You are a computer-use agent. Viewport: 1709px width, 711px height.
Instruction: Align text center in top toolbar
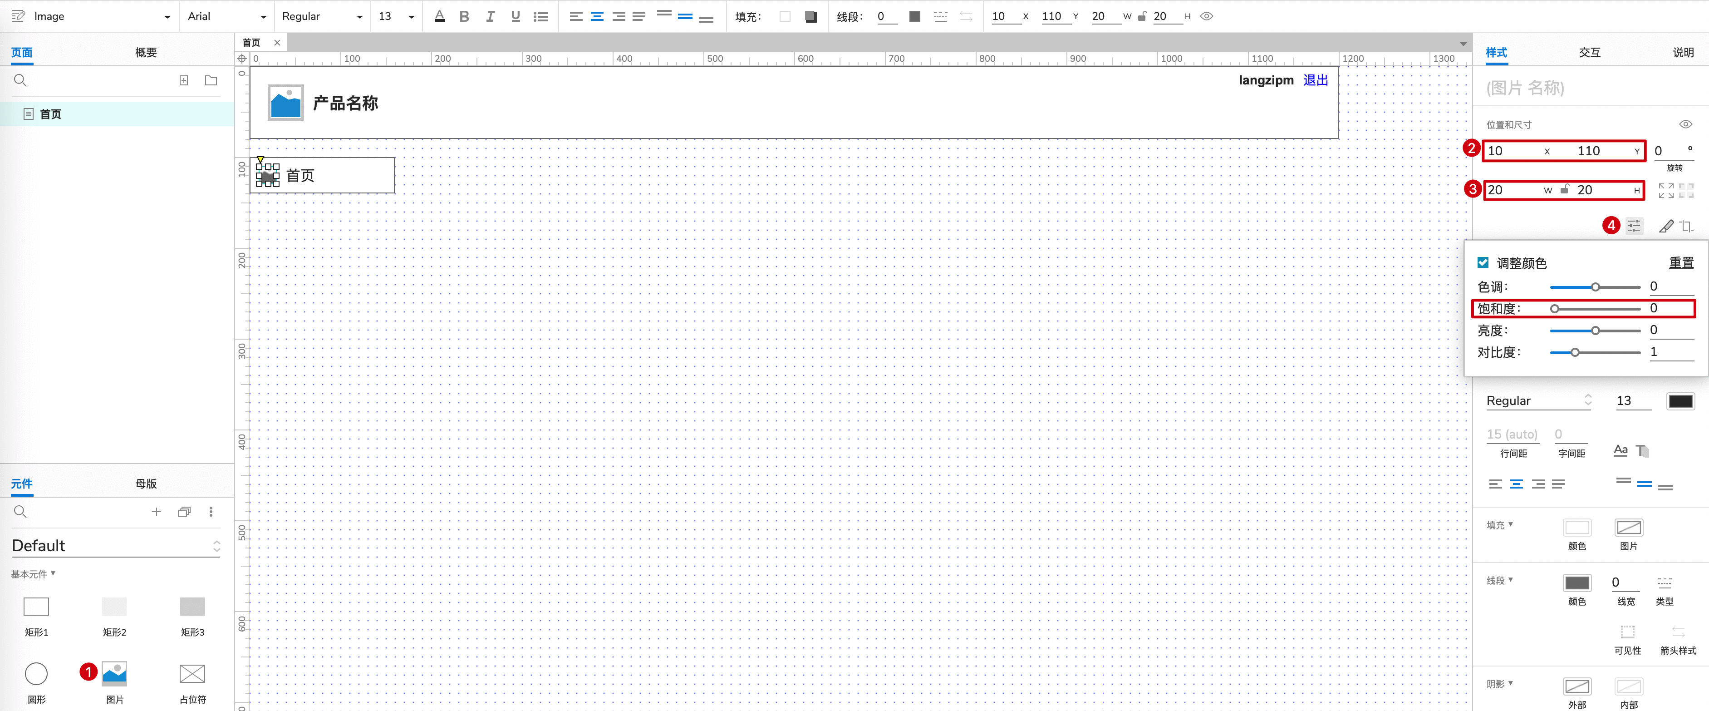point(597,17)
